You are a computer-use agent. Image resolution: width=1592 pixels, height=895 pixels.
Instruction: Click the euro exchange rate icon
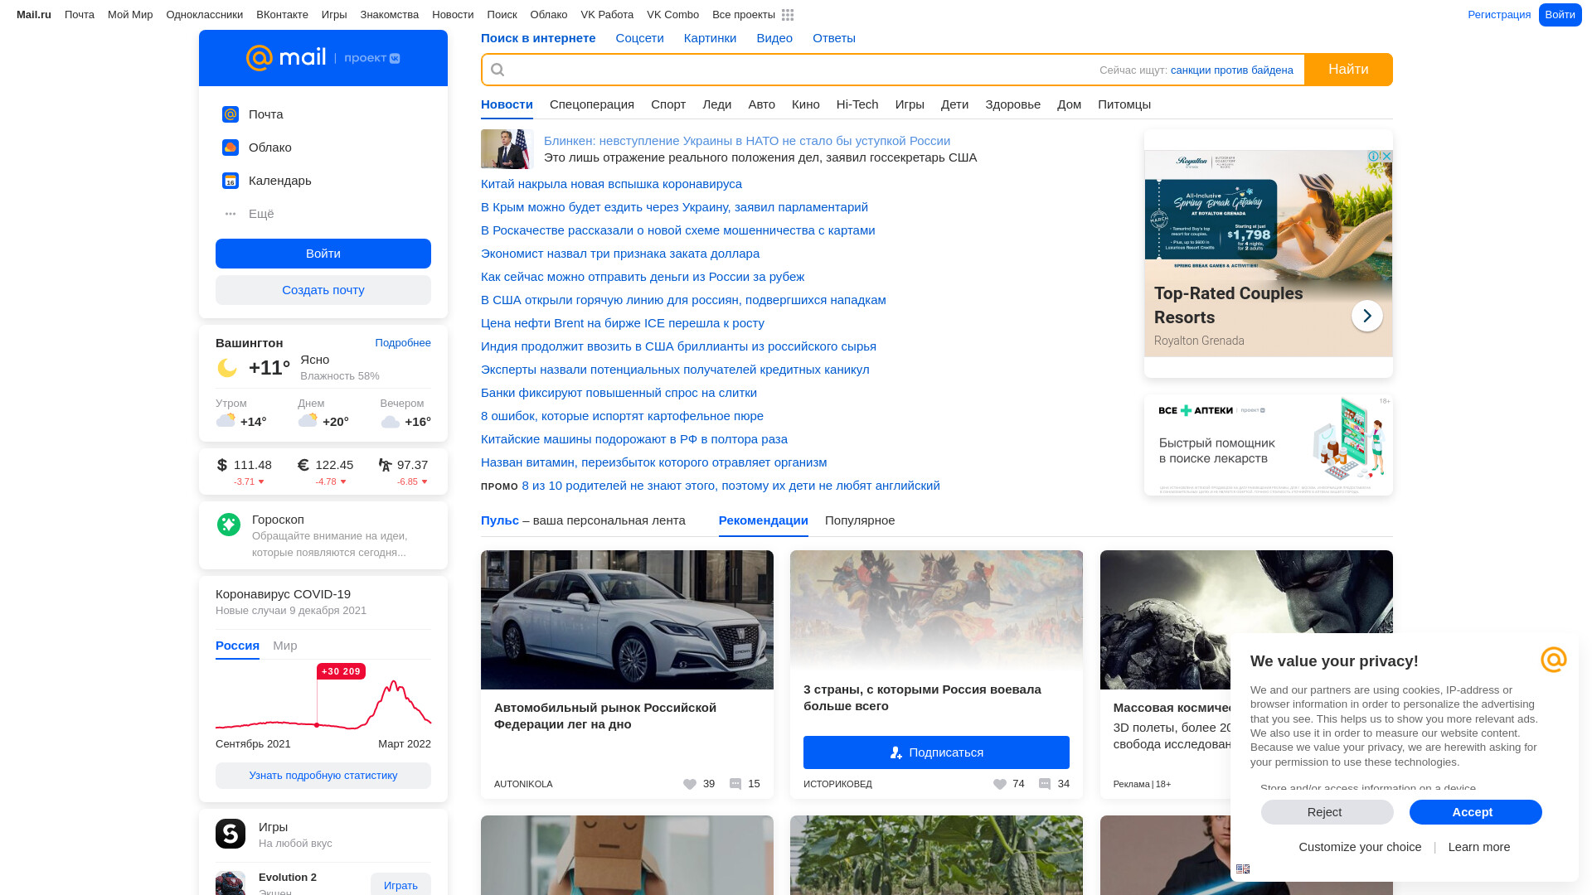(x=303, y=465)
